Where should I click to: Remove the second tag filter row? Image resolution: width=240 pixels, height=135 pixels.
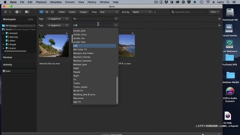pyautogui.click(x=219, y=25)
